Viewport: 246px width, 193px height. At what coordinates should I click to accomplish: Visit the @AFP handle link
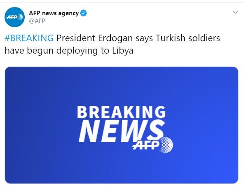[x=37, y=21]
